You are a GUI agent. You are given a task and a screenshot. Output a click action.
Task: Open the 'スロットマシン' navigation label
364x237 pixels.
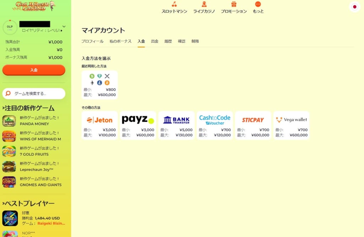pyautogui.click(x=174, y=11)
